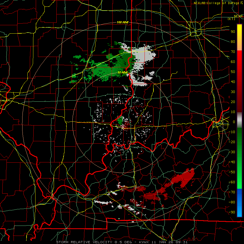This screenshot has height=244, width=244.
Task: Click the -10 value on the velocity scale
Action: (x=232, y=132)
